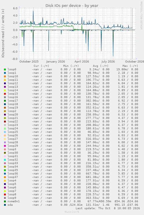Select the 'loop20' legend label
The height and width of the screenshot is (215, 144).
13,115
